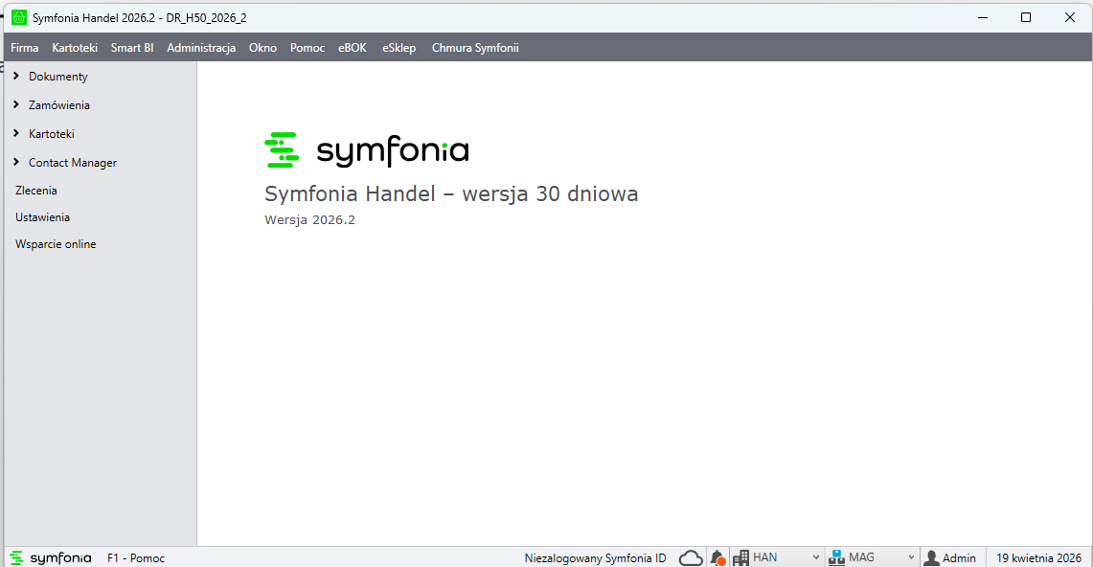Click the Symfonia logo in status bar
This screenshot has width=1093, height=567.
tap(51, 557)
